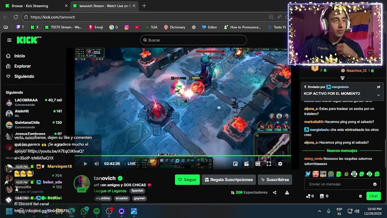This screenshot has width=387, height=218.
Task: Open a new browser tab
Action: 144,6
